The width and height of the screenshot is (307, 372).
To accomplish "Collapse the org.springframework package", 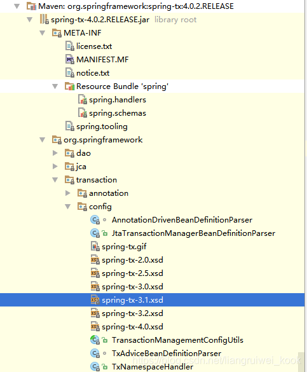I will point(43,140).
